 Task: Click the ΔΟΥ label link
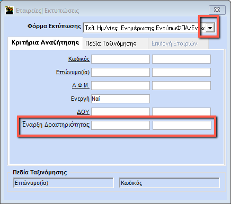(x=83, y=112)
